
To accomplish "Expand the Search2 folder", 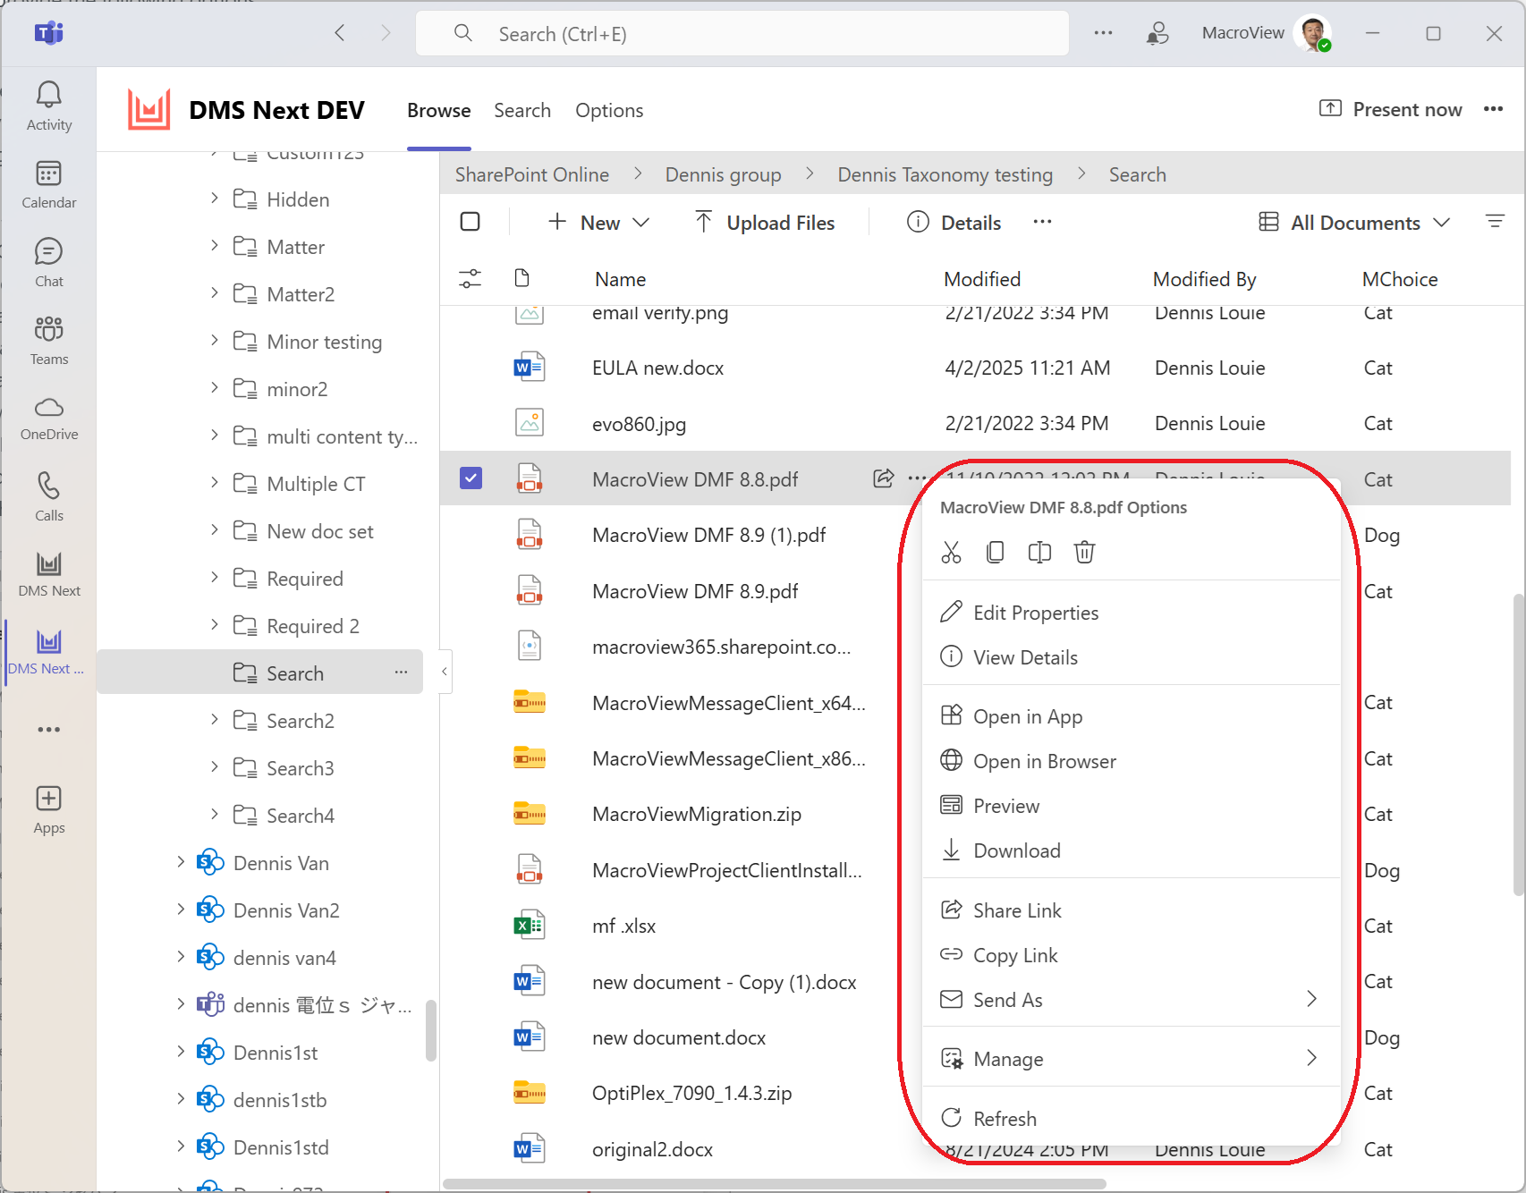I will [214, 719].
